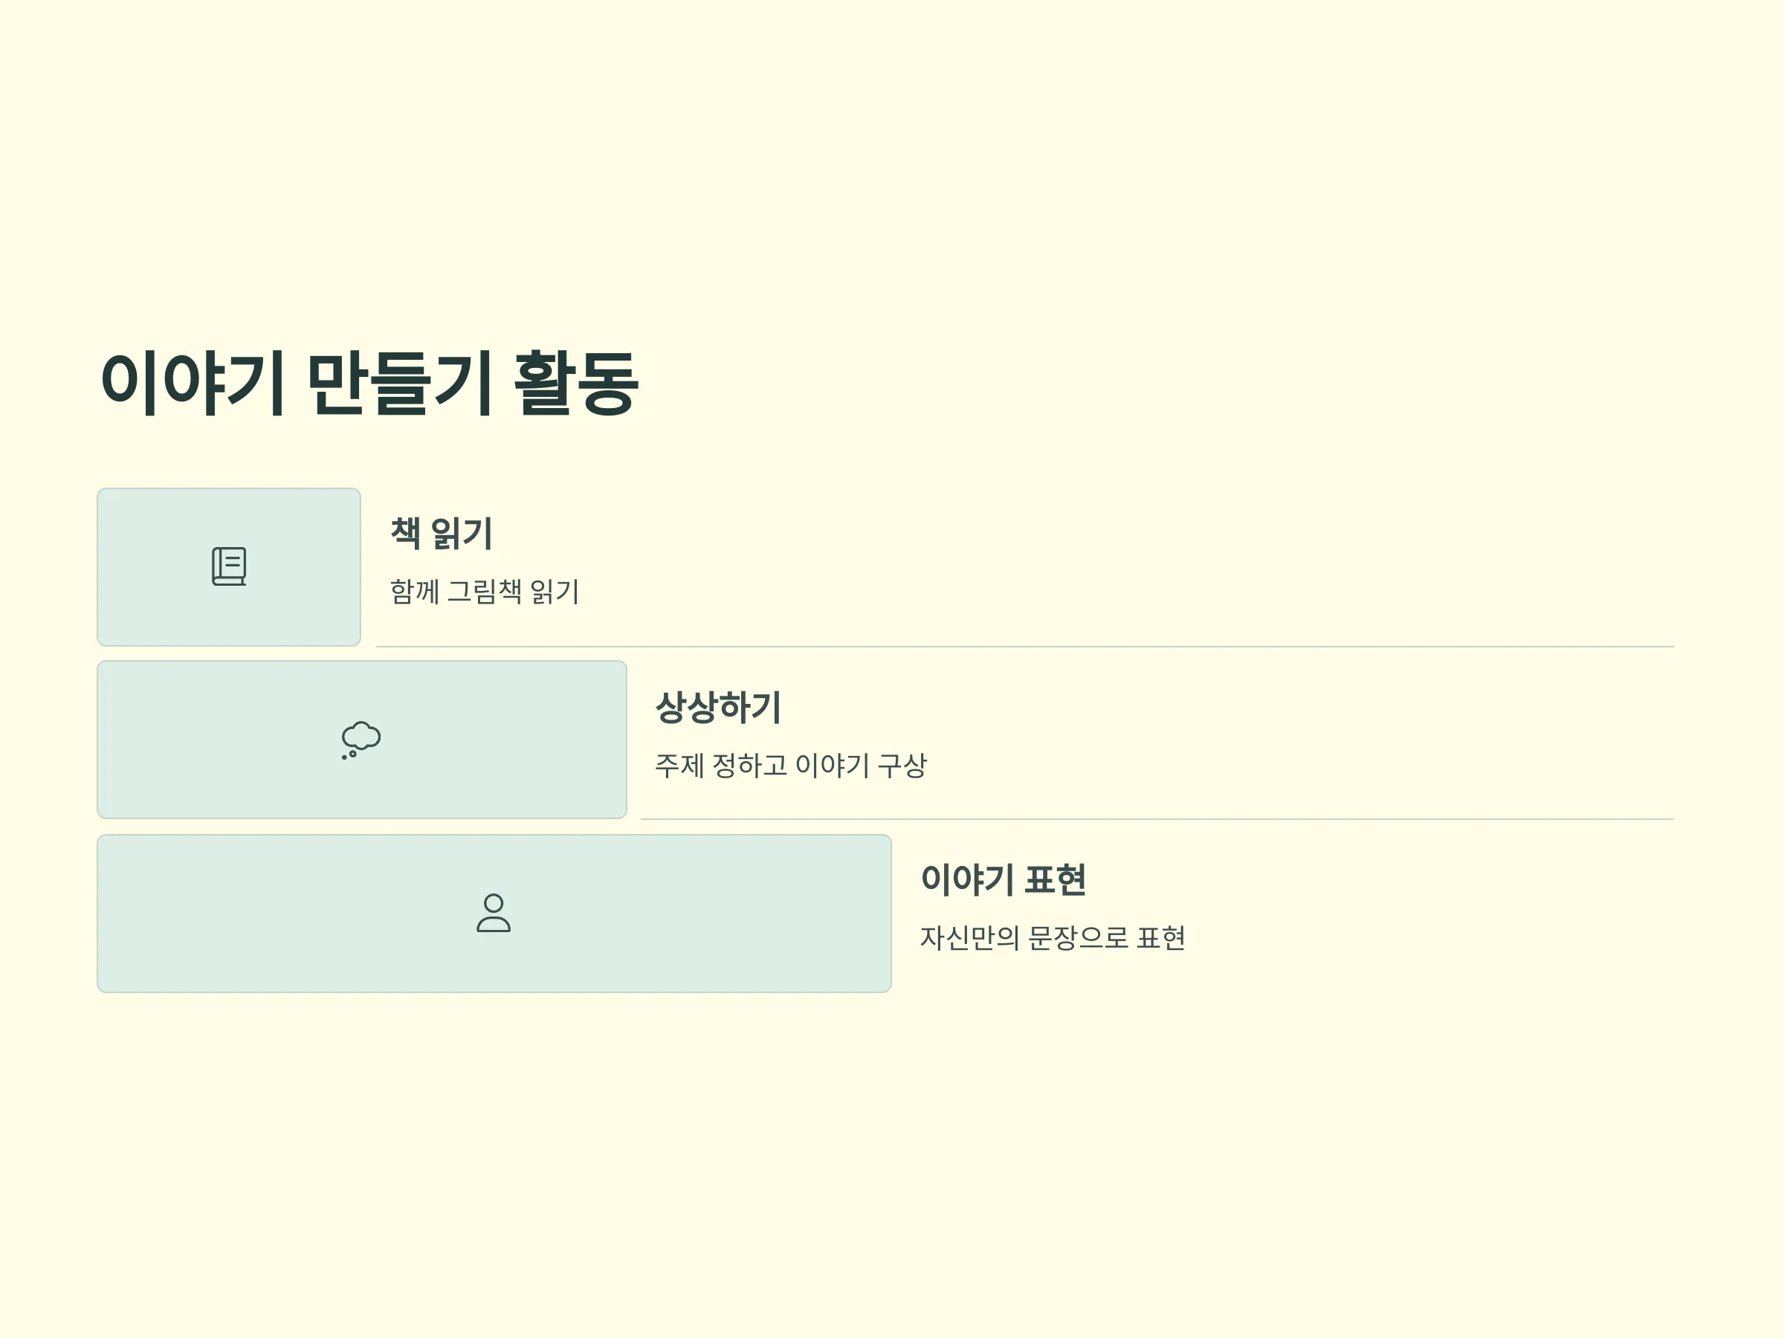Click the first word 이야기 in the title
Screen dimensions: 1784x1338
click(x=192, y=383)
